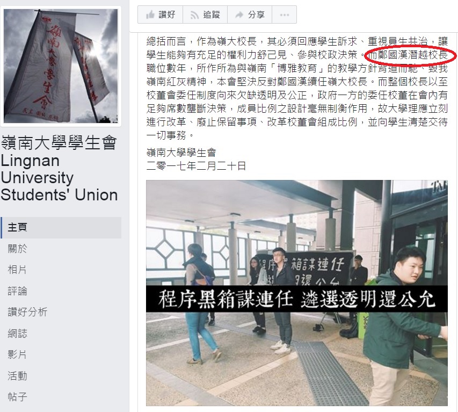Screen dimensions: 458x412
Task: Open the 相片 section
Action: [x=17, y=270]
